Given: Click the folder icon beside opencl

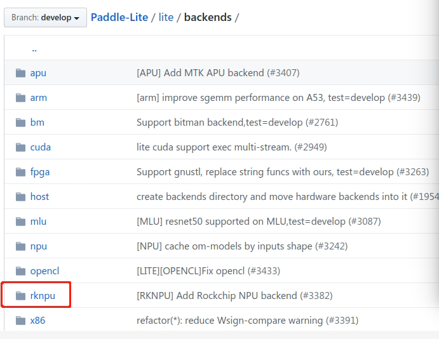Looking at the screenshot, I should click(x=20, y=271).
